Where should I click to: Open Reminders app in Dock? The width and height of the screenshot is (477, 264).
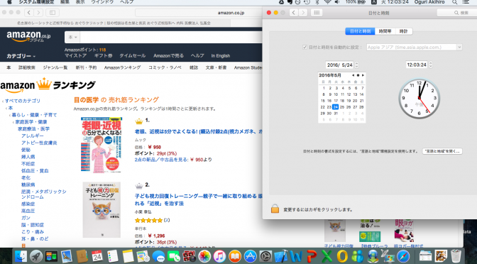coord(113,256)
